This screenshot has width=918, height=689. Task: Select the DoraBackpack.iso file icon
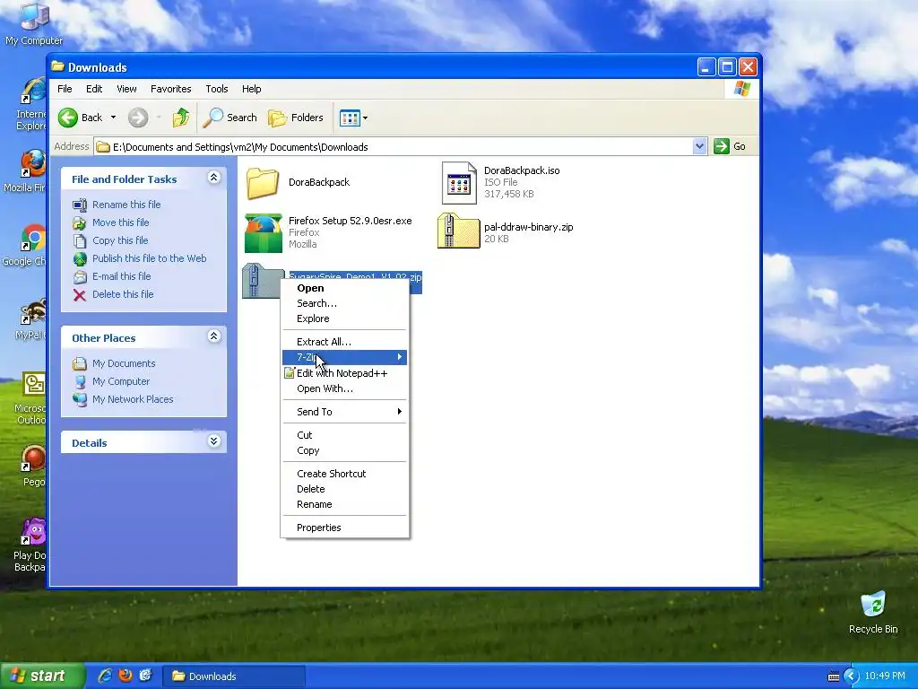click(x=459, y=183)
